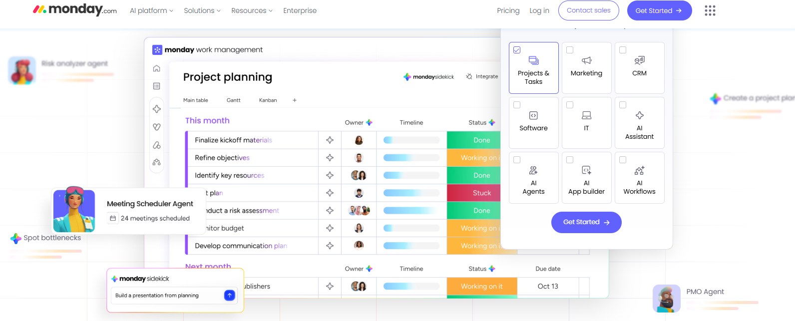
Task: Check the Marketing checkbox
Action: [x=570, y=50]
